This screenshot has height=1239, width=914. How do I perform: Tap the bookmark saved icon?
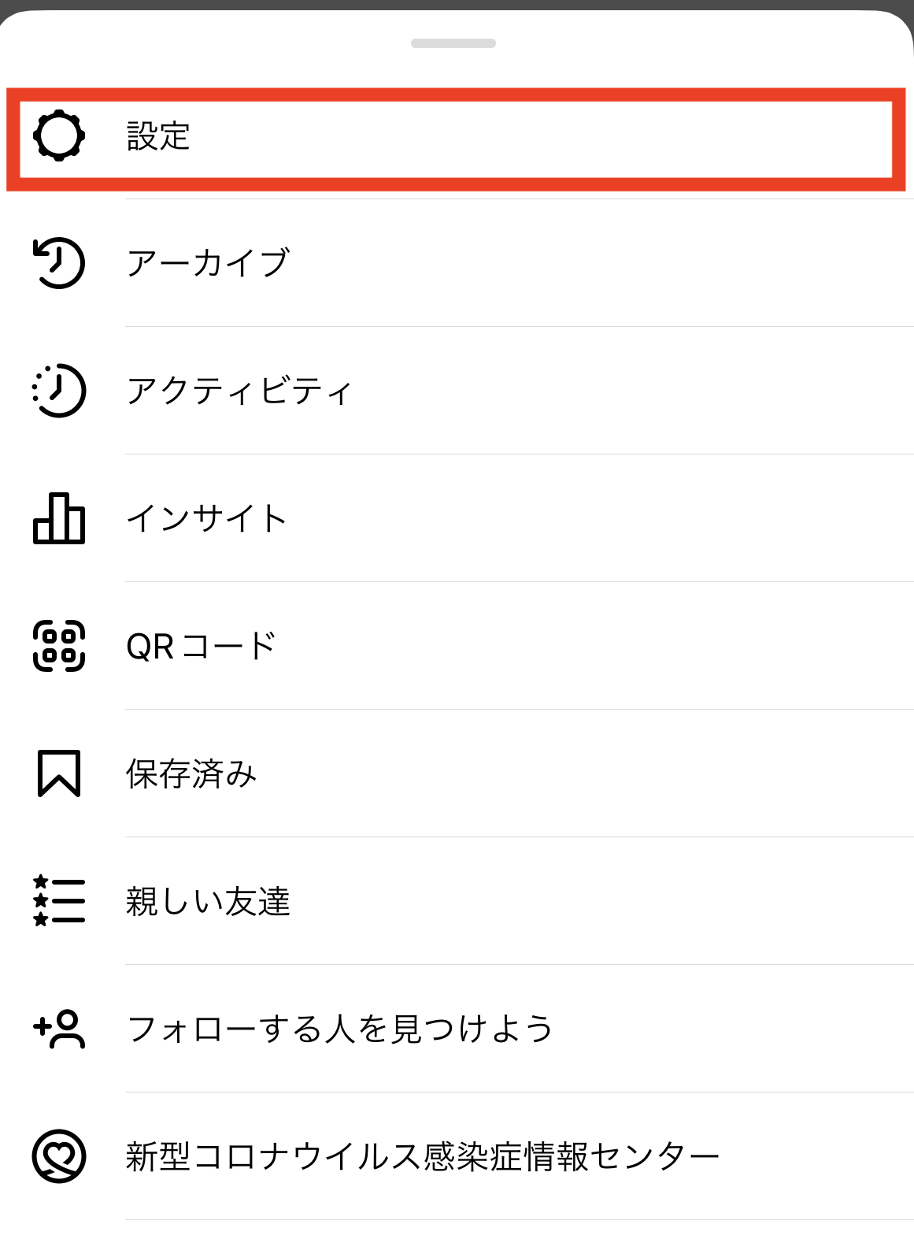(59, 773)
